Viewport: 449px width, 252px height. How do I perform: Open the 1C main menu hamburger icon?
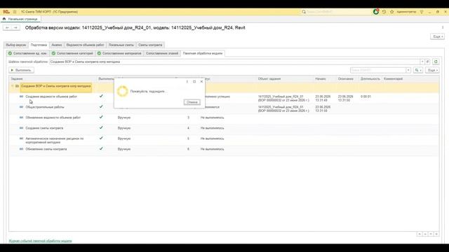tap(15, 12)
